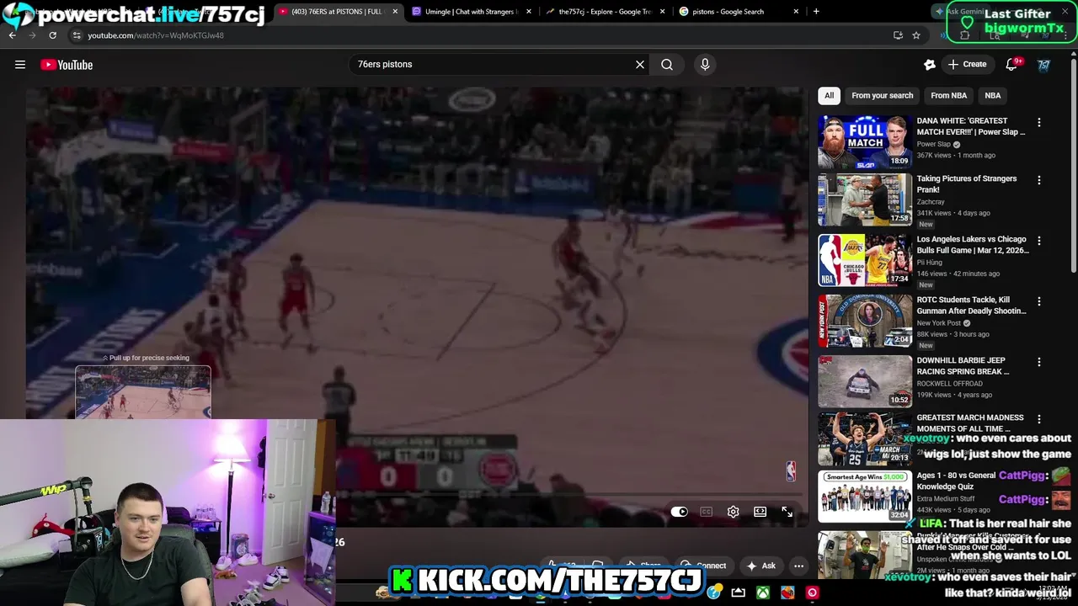1078x606 pixels.
Task: Toggle closed captions in the player
Action: coord(707,512)
